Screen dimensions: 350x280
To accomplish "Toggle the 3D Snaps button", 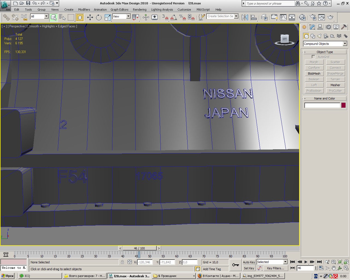I will coord(165,17).
